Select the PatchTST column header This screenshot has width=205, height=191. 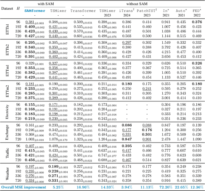147,11
